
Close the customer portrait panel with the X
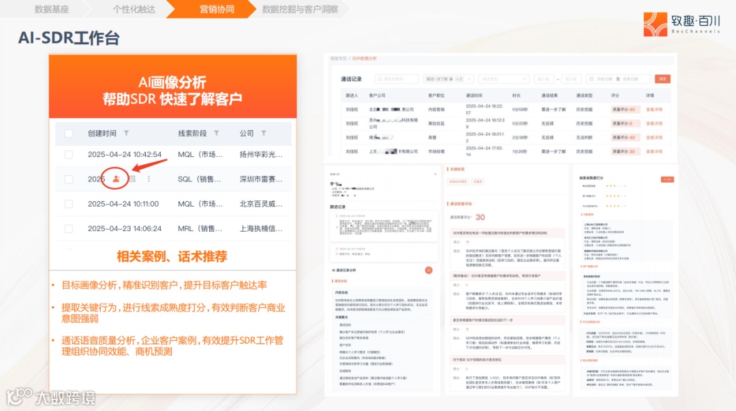[435, 174]
